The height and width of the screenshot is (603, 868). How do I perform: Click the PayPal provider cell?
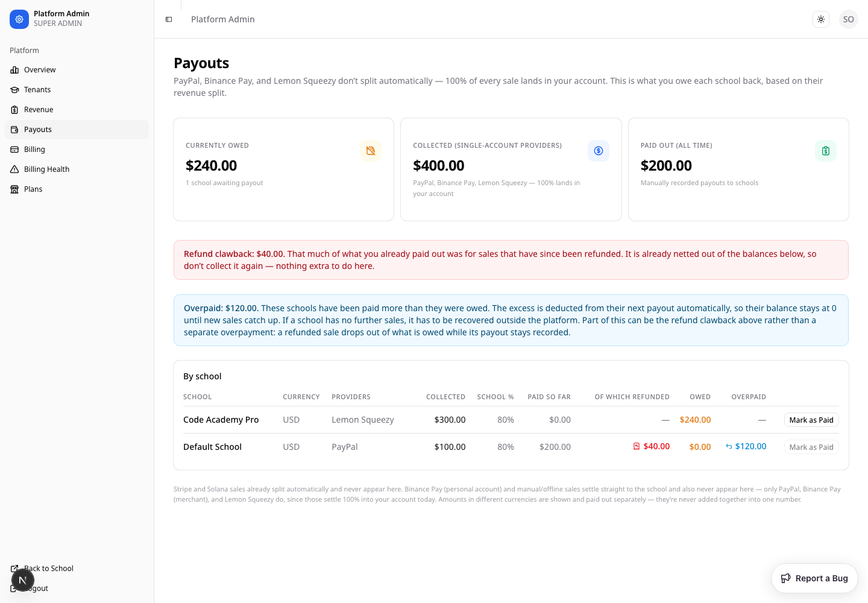[x=345, y=447]
